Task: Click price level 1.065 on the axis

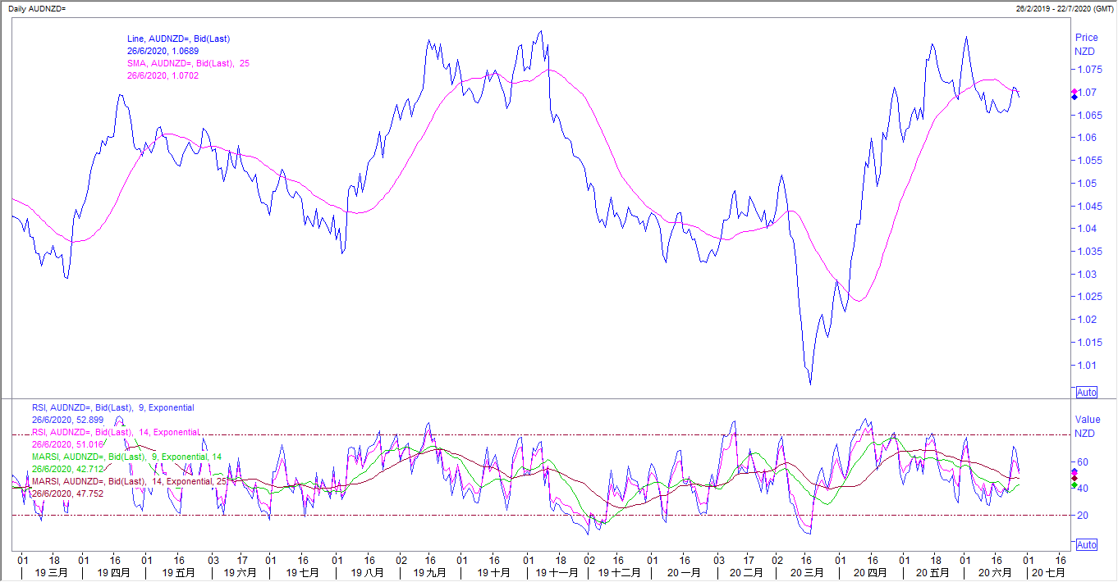Action: point(1088,115)
